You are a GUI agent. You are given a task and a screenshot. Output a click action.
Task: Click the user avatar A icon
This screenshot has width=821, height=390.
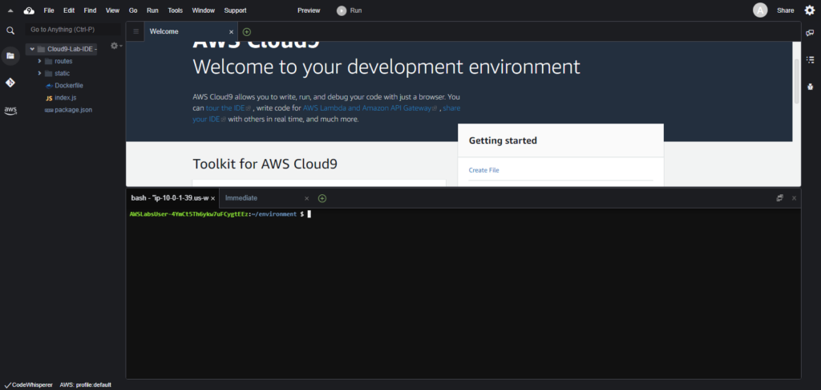tap(760, 10)
